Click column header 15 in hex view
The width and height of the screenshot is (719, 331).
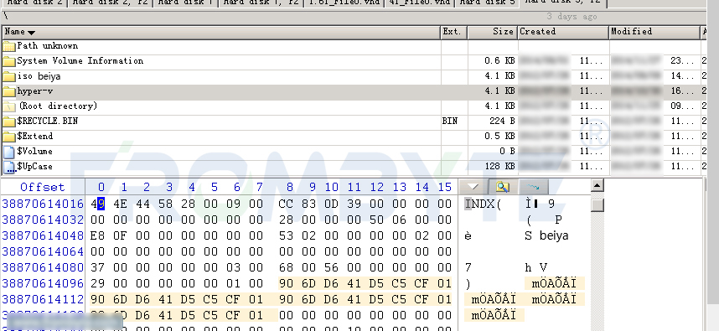[445, 187]
